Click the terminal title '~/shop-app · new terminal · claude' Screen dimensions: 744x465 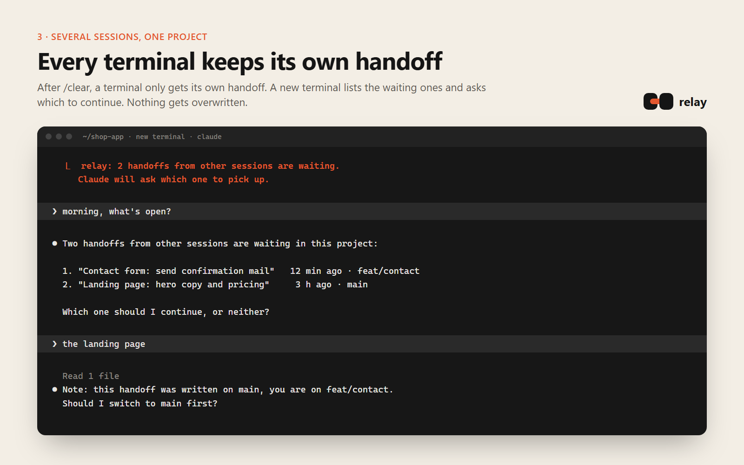152,137
